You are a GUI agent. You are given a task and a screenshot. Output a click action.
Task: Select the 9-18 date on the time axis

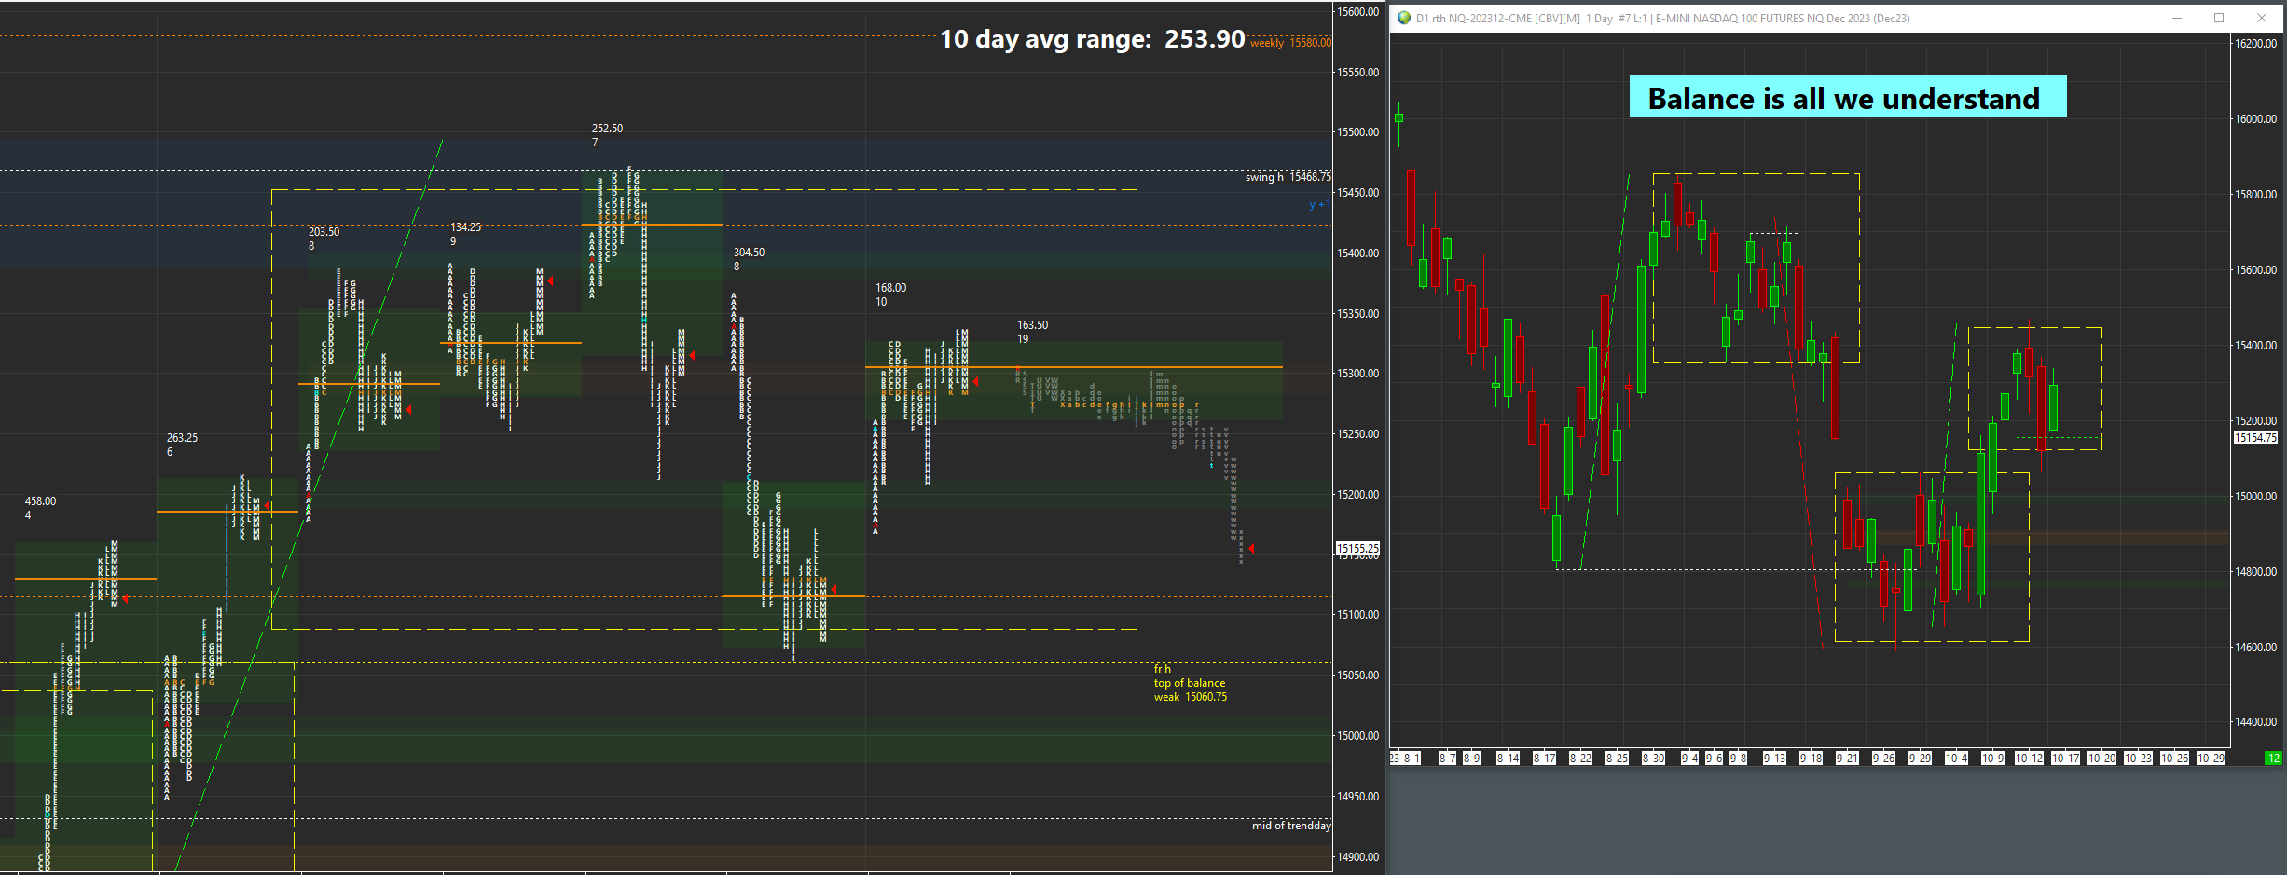coord(1812,759)
